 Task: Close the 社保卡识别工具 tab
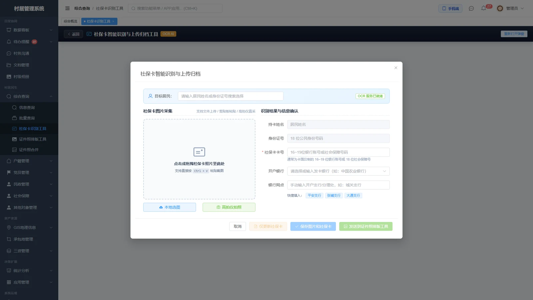pyautogui.click(x=113, y=21)
